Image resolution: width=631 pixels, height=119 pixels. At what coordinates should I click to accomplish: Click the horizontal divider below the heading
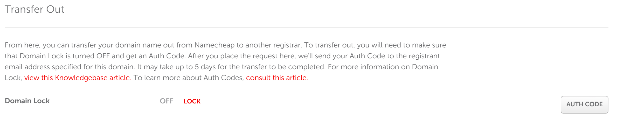306,27
